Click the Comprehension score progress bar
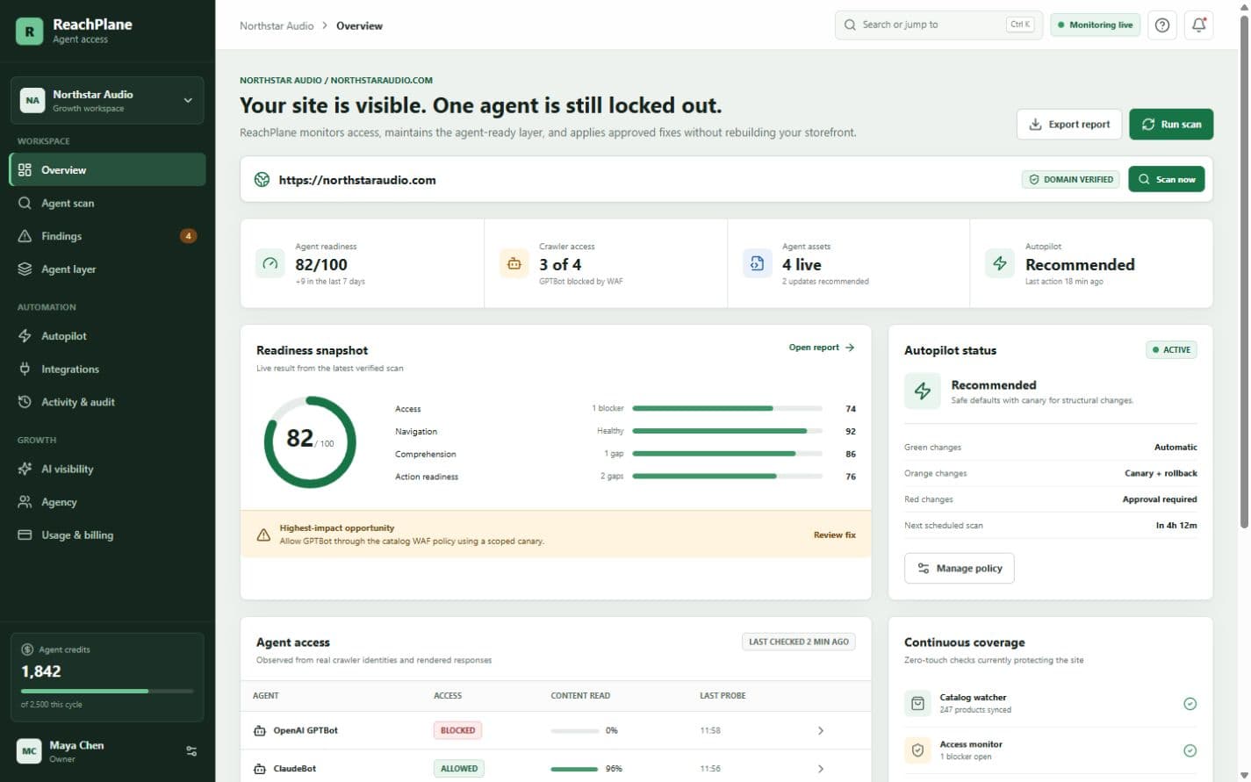This screenshot has height=782, width=1251. point(727,455)
